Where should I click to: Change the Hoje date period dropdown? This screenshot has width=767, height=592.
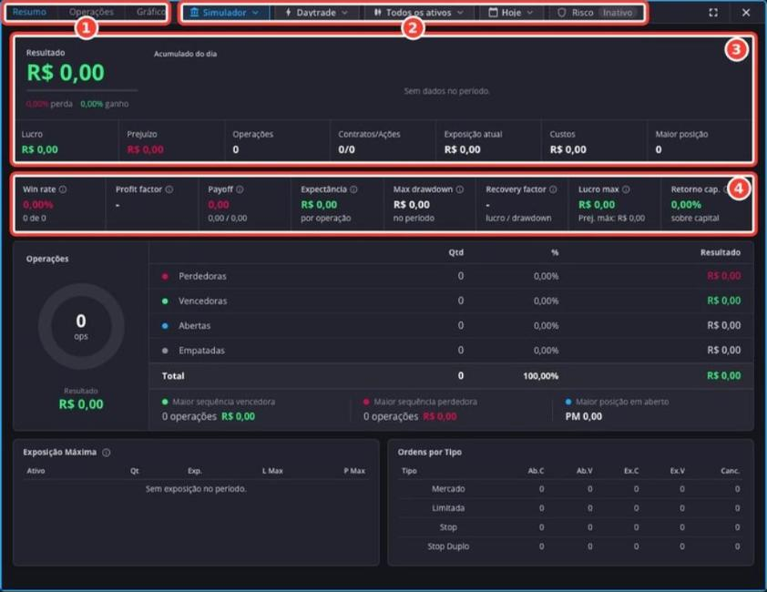(511, 13)
